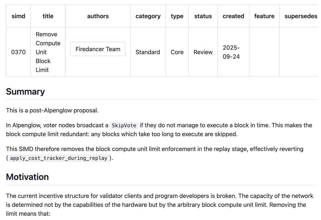The width and height of the screenshot is (321, 220).
Task: Click the Core type cell
Action: click(x=177, y=52)
